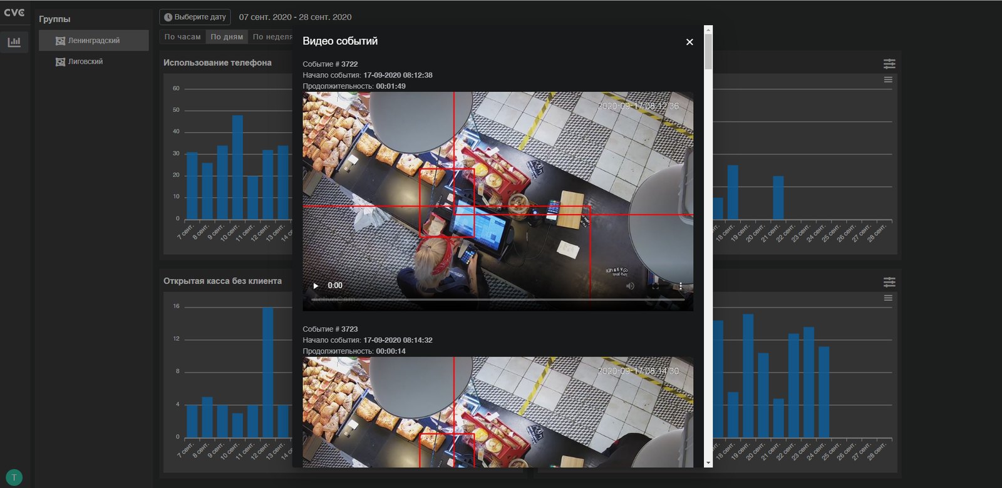This screenshot has height=488, width=1002.
Task: Click the event 3723 video thumbnail
Action: [x=498, y=412]
